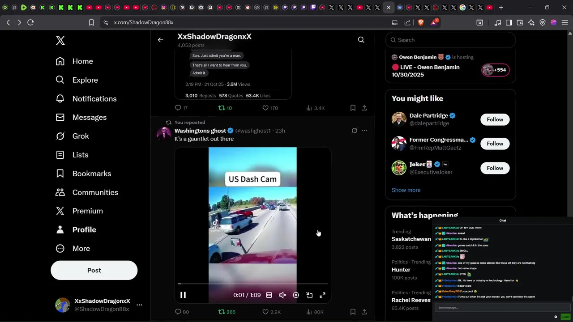Unmute the video

282,295
